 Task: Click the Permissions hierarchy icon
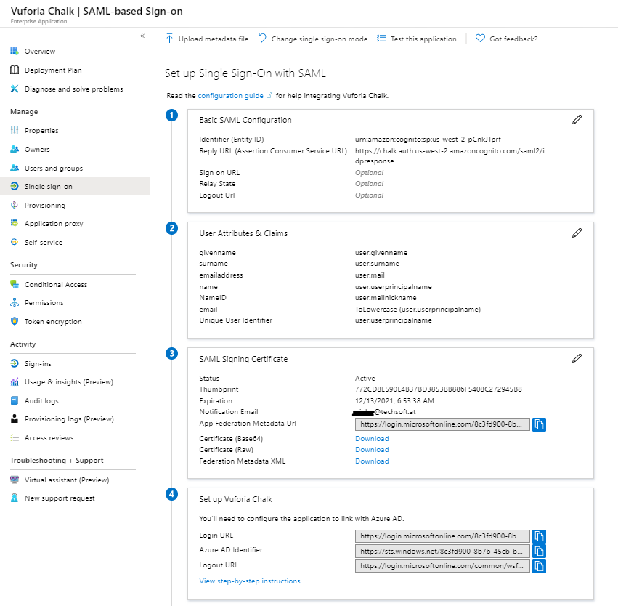pos(15,302)
